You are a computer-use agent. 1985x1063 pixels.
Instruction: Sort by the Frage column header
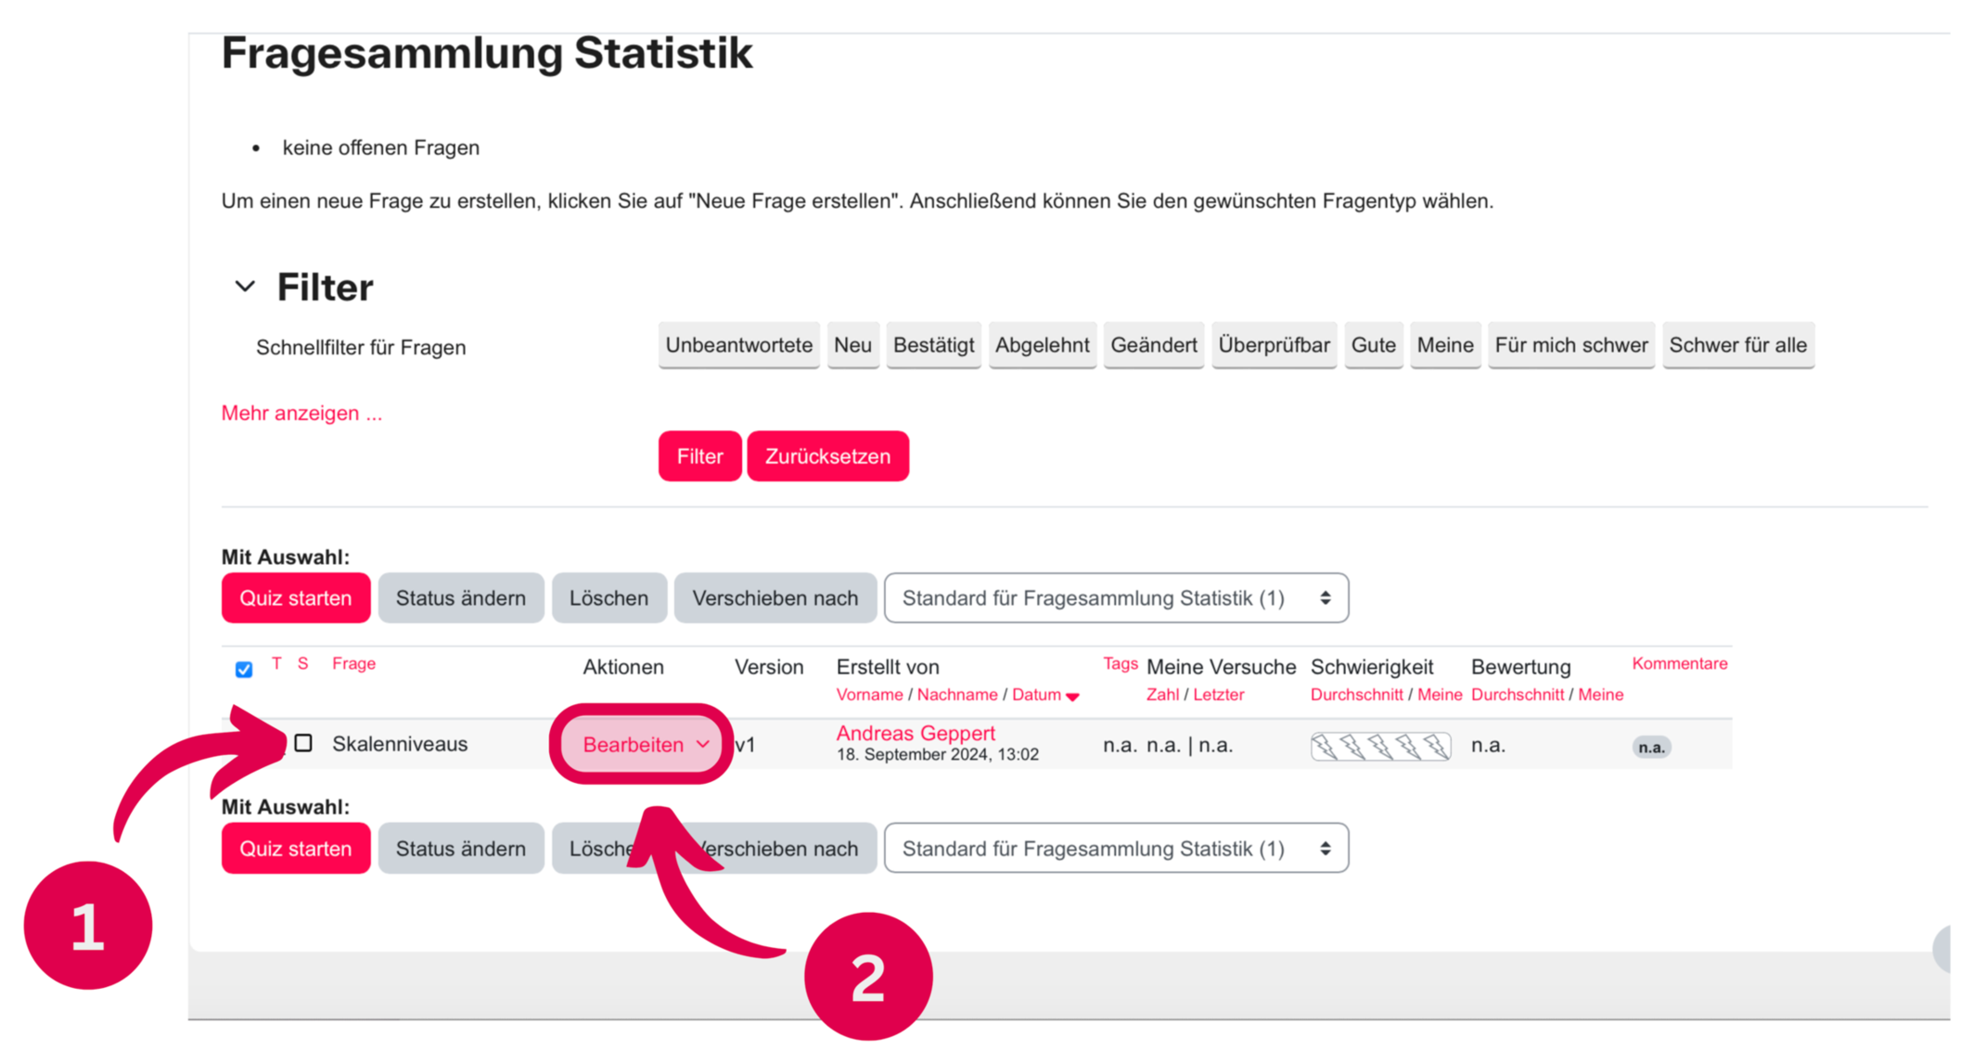coord(353,663)
